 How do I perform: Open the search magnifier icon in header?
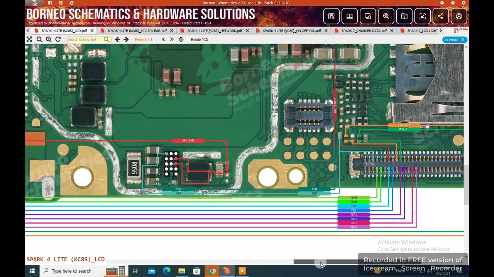[386, 16]
